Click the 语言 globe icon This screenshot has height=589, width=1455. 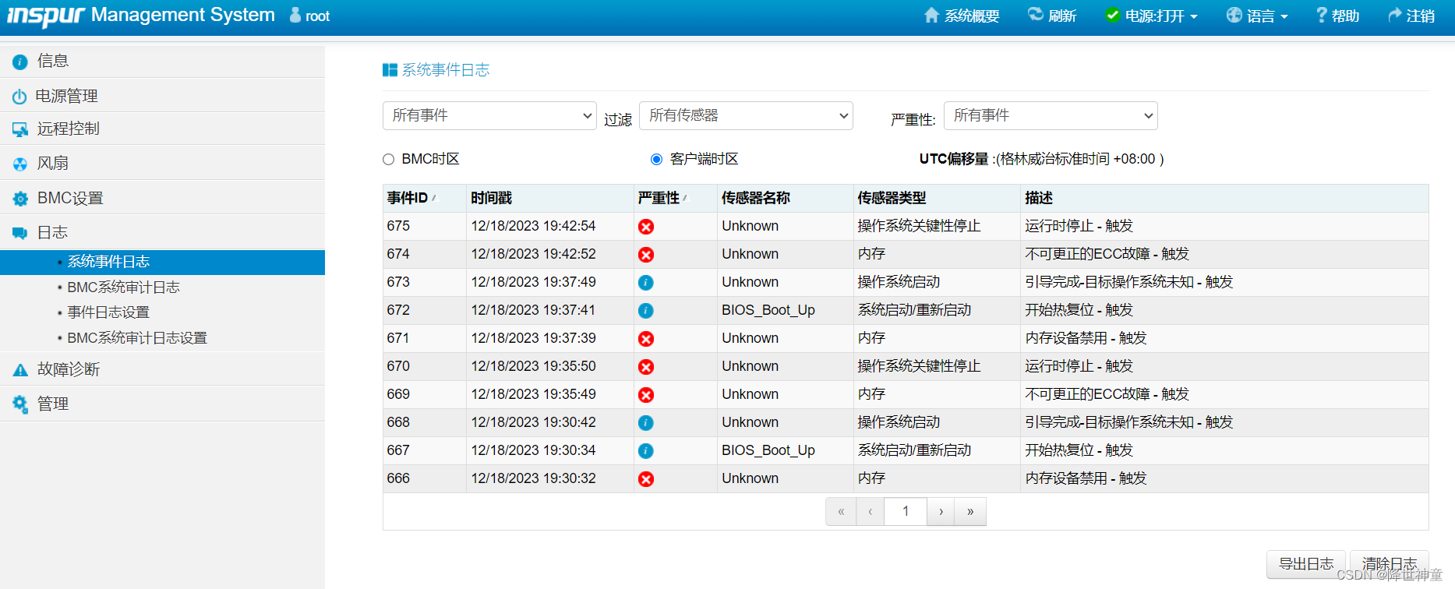(1234, 15)
